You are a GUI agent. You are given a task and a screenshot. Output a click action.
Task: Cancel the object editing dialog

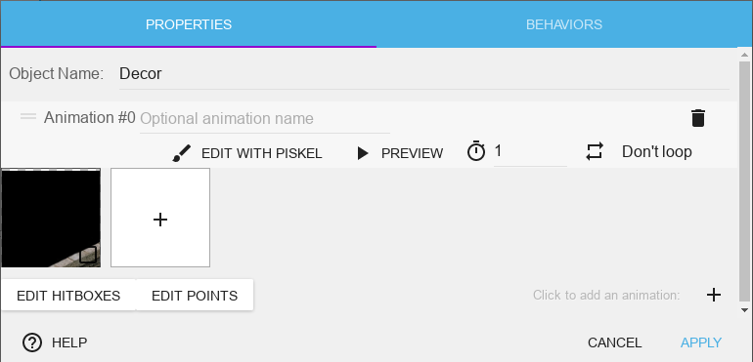(614, 342)
